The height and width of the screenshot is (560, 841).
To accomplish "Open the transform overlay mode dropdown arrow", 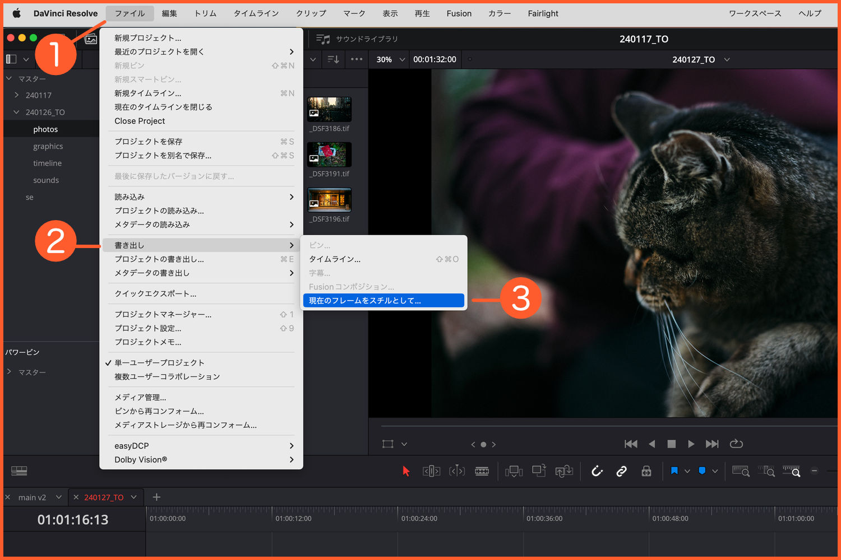I will coord(404,444).
